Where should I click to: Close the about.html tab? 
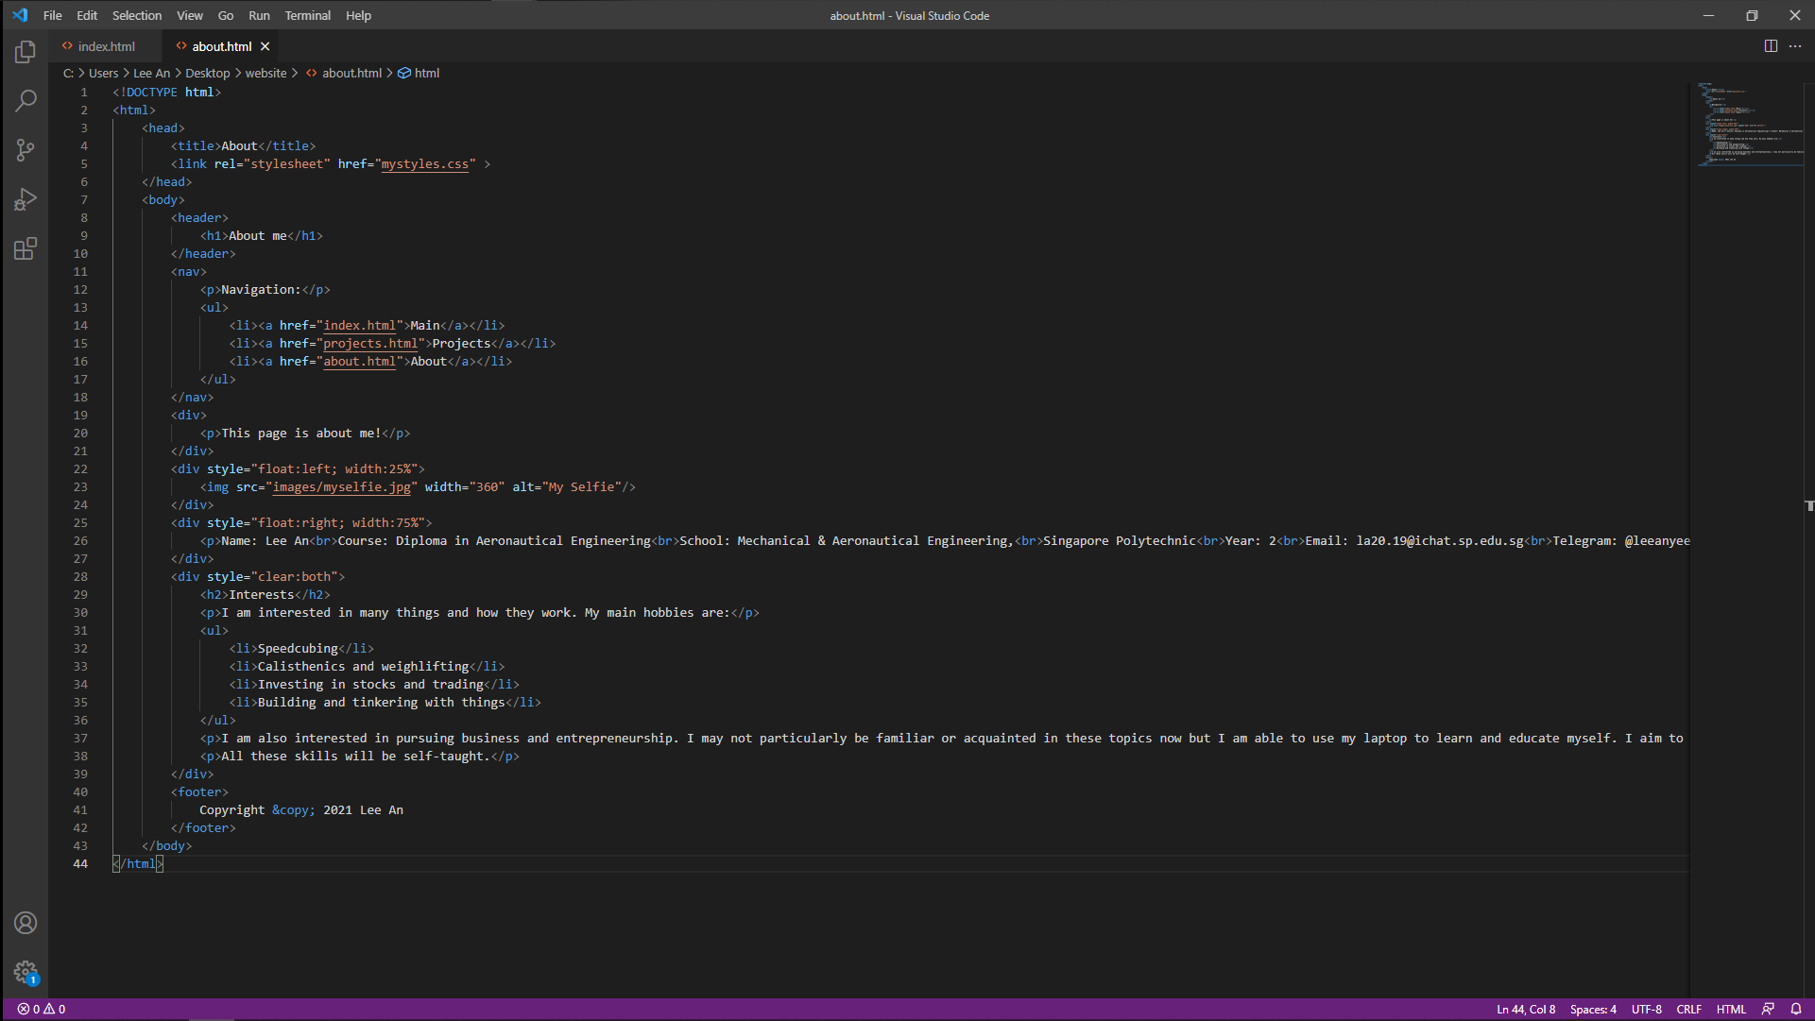pyautogui.click(x=265, y=46)
